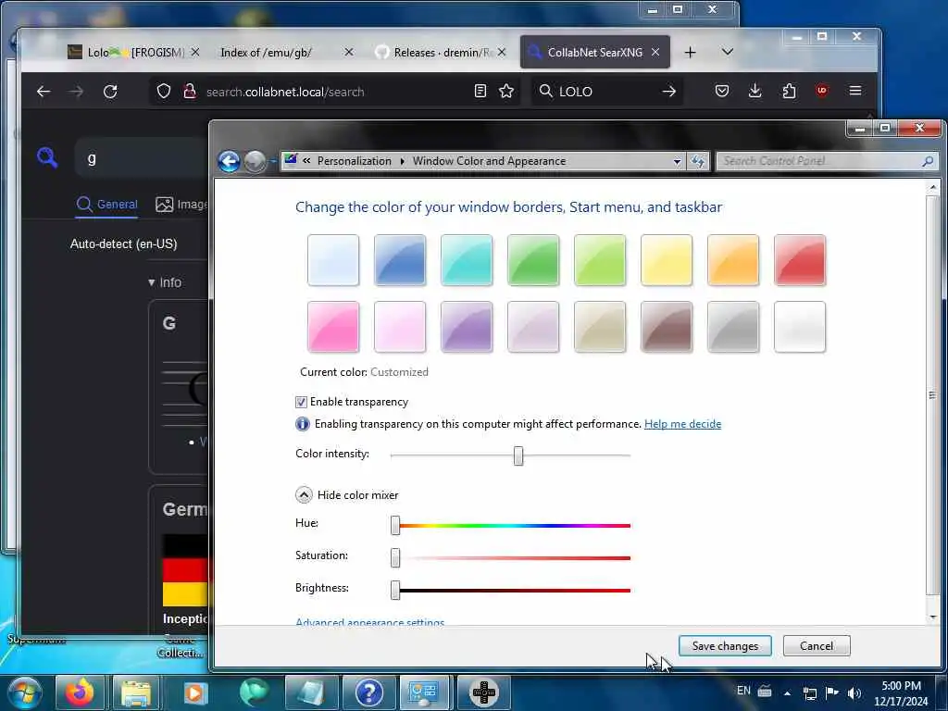Open Advanced appearance settings link
Viewport: 948px width, 711px height.
[370, 621]
